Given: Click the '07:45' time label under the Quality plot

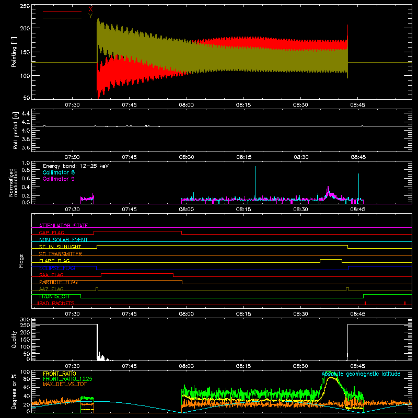Looking at the screenshot, I should tap(129, 366).
